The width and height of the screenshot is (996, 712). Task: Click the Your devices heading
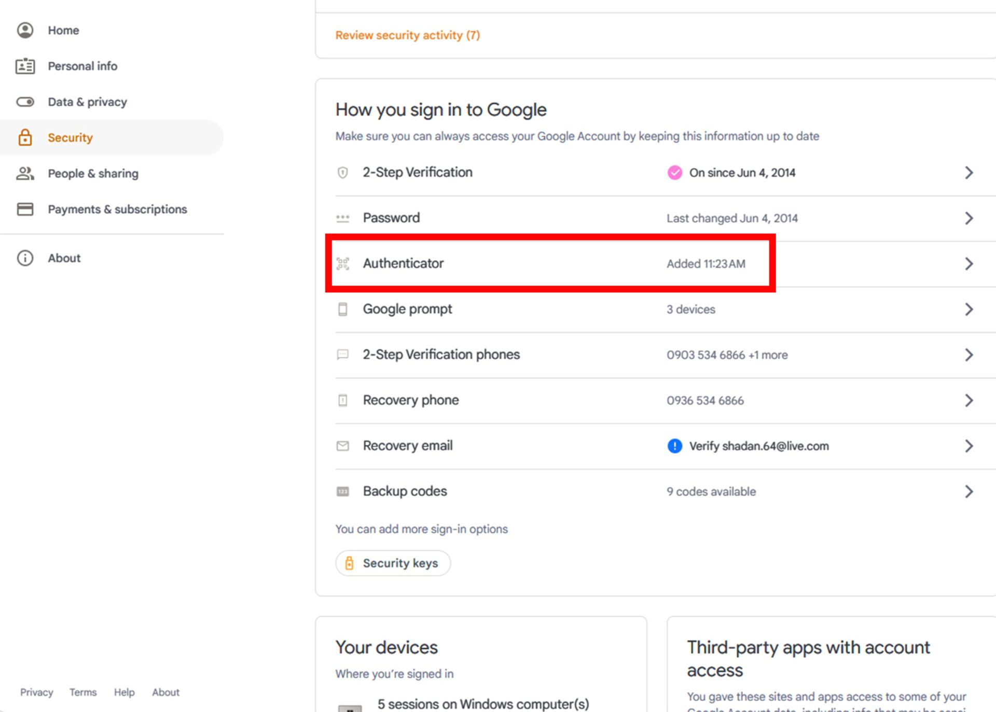pyautogui.click(x=386, y=647)
